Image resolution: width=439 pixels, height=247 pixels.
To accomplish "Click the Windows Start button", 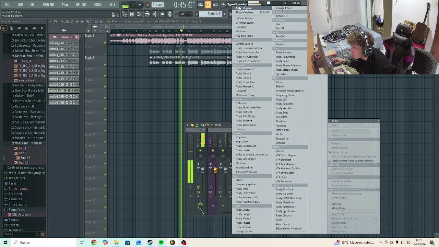I will [5, 243].
